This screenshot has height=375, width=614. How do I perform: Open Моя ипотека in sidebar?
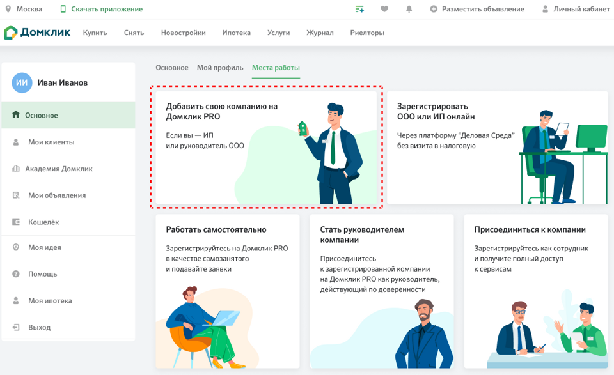pos(68,300)
